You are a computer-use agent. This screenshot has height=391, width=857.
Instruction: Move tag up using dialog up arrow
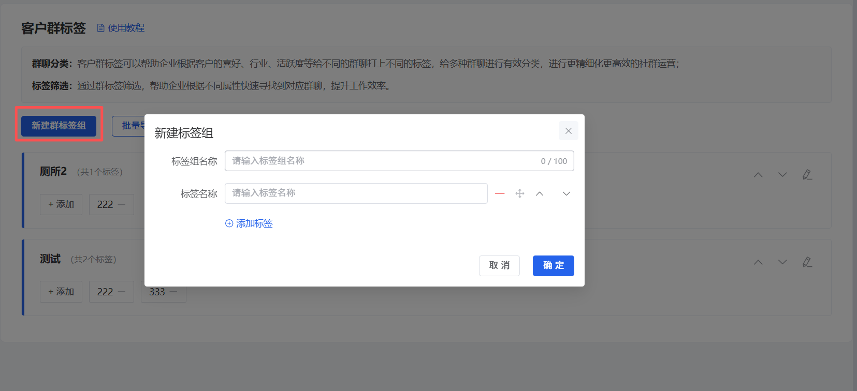[540, 193]
